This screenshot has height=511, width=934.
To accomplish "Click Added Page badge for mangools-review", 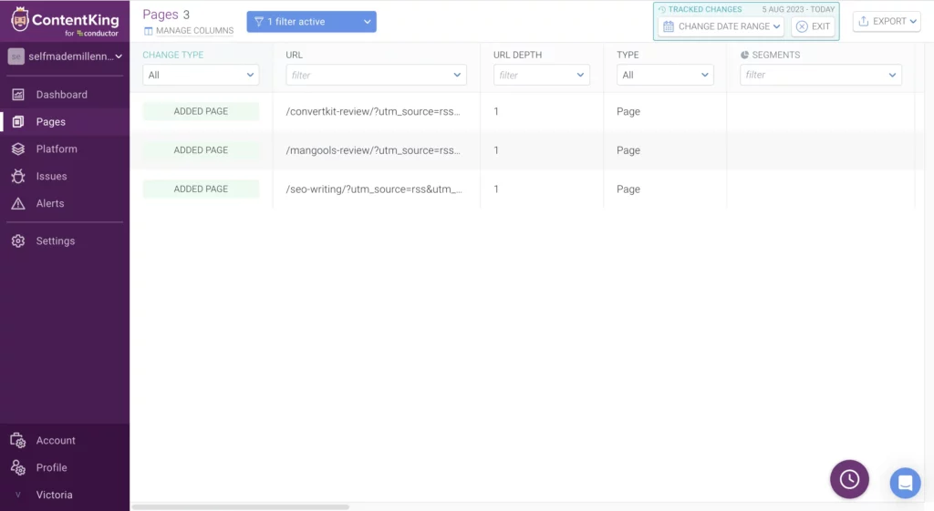I will 201,150.
